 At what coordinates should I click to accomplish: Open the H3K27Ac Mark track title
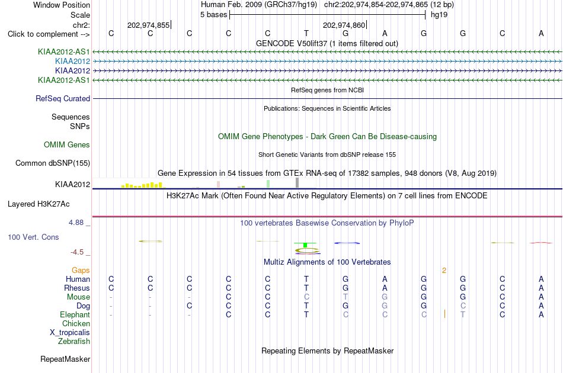(x=327, y=196)
